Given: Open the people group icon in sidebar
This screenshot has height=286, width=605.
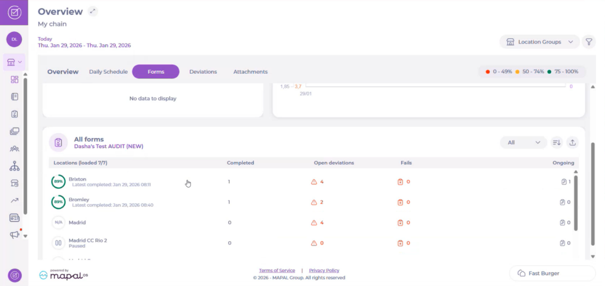Looking at the screenshot, I should 15,149.
